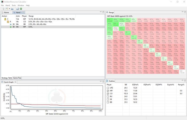Select MP range starting 12.5%, 88-66
The image size is (187, 120).
[52, 19]
